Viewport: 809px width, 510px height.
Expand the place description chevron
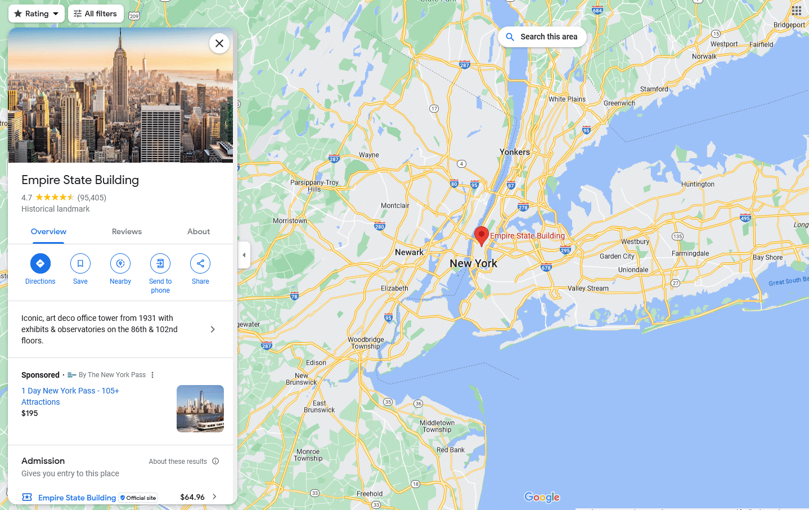[213, 329]
